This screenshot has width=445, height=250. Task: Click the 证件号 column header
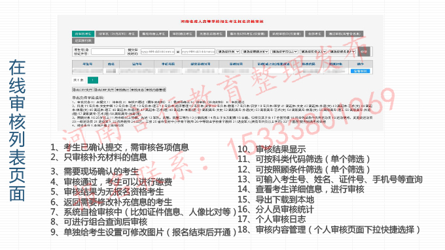(137, 64)
